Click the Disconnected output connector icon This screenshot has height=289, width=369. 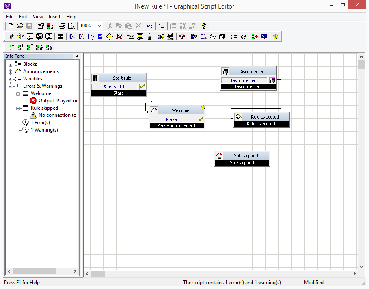(272, 80)
